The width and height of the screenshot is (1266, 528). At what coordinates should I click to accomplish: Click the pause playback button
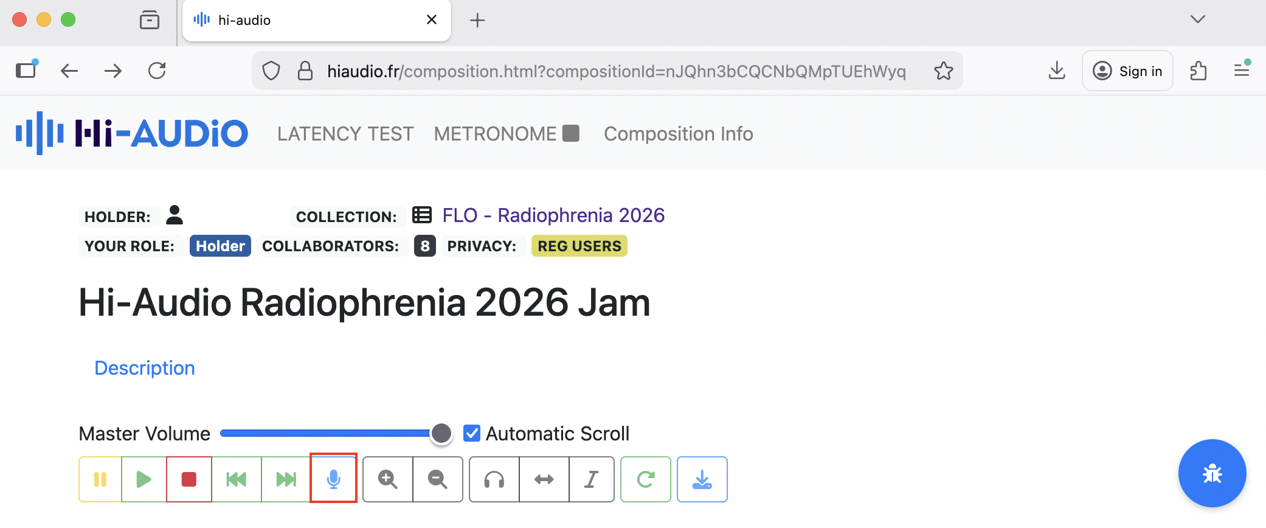(100, 479)
